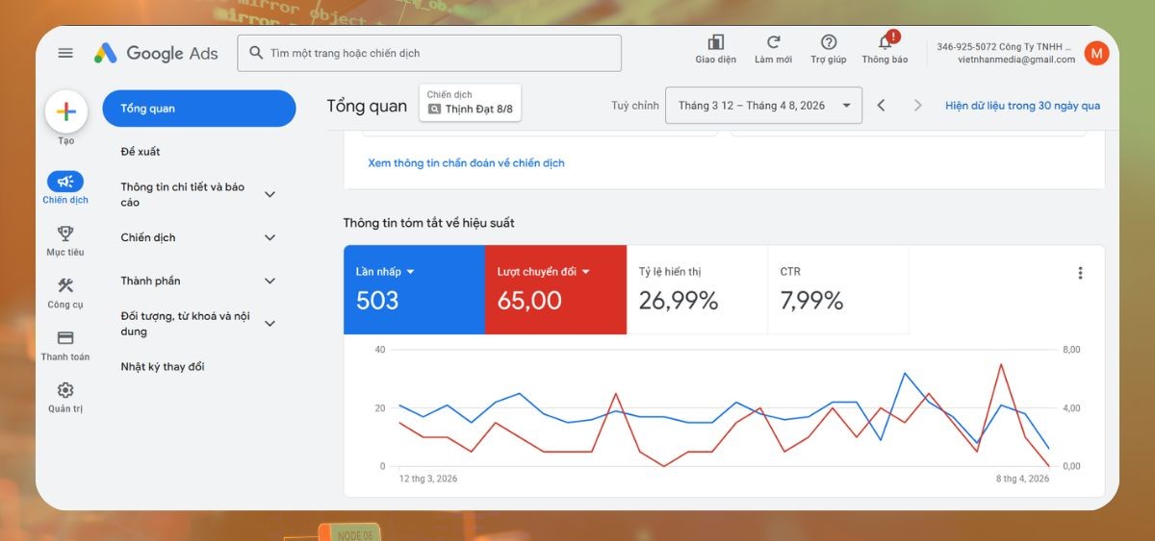Open the performance card three-dot menu
The height and width of the screenshot is (541, 1155).
pos(1080,273)
